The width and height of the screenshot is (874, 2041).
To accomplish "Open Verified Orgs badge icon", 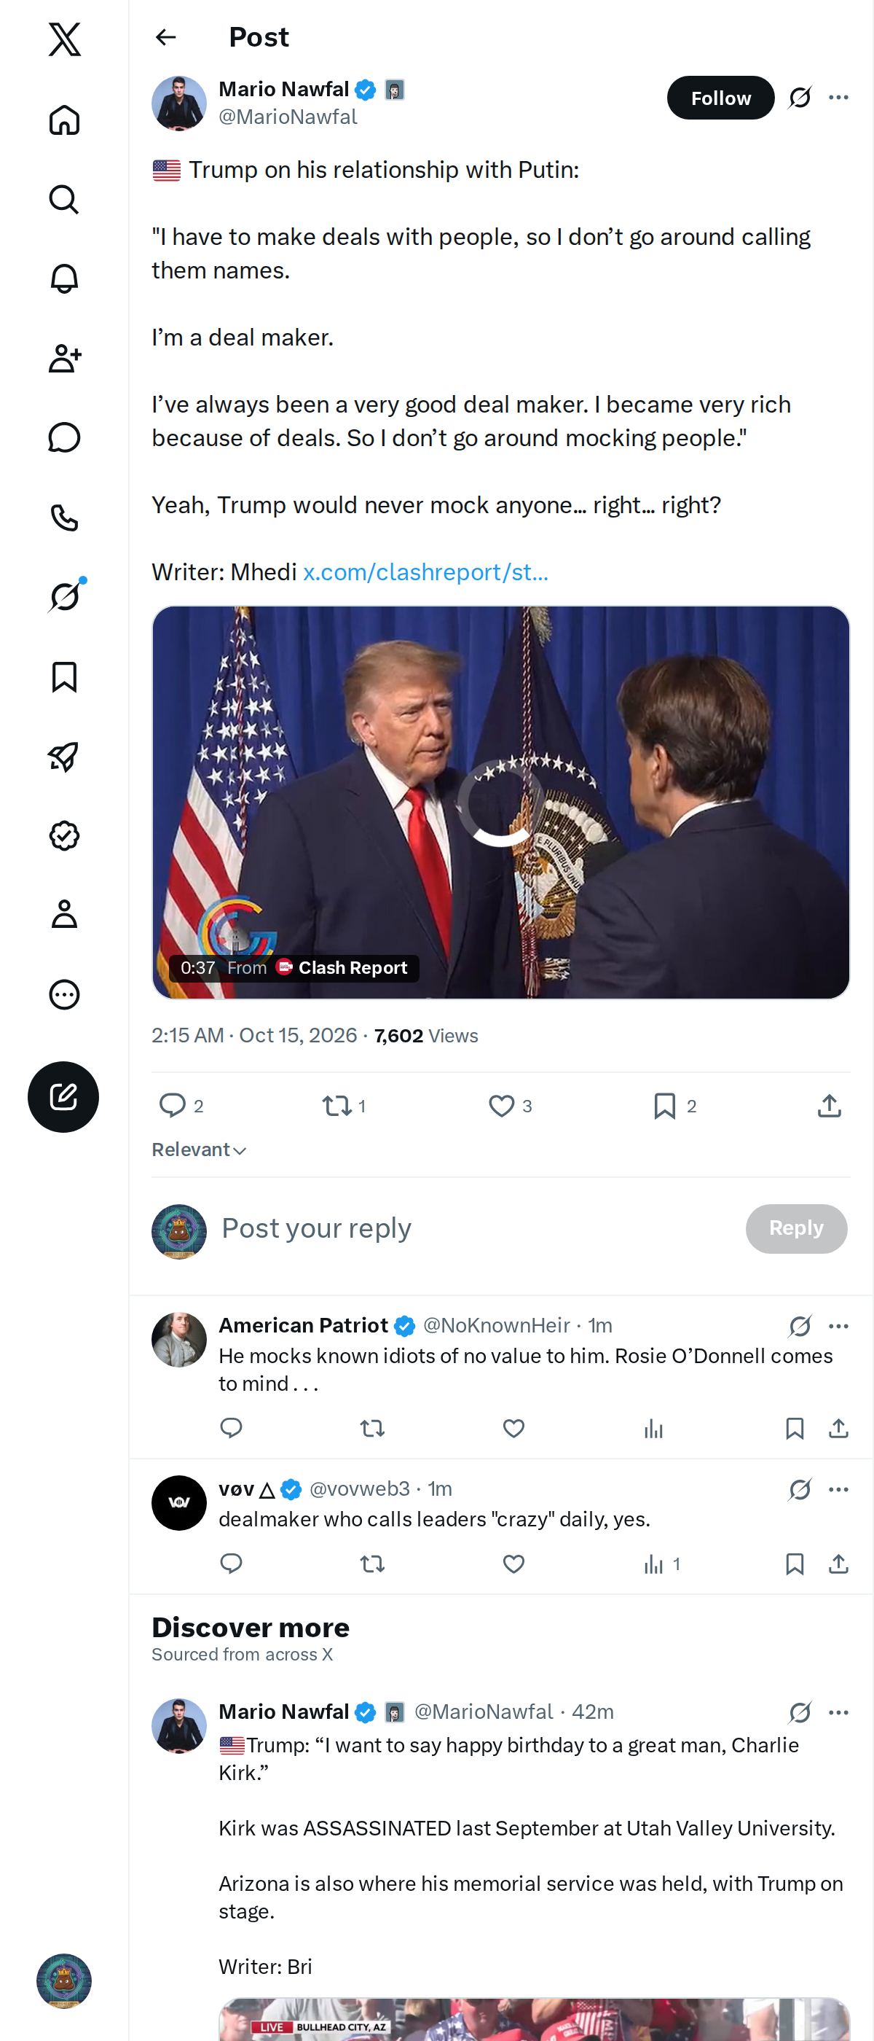I will coord(64,835).
